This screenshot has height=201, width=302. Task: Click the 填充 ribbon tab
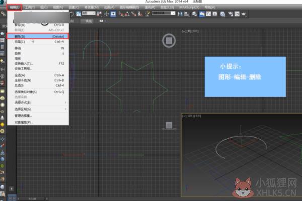(88, 21)
